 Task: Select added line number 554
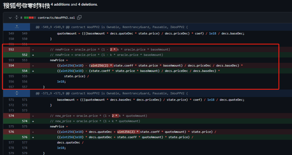(25, 71)
